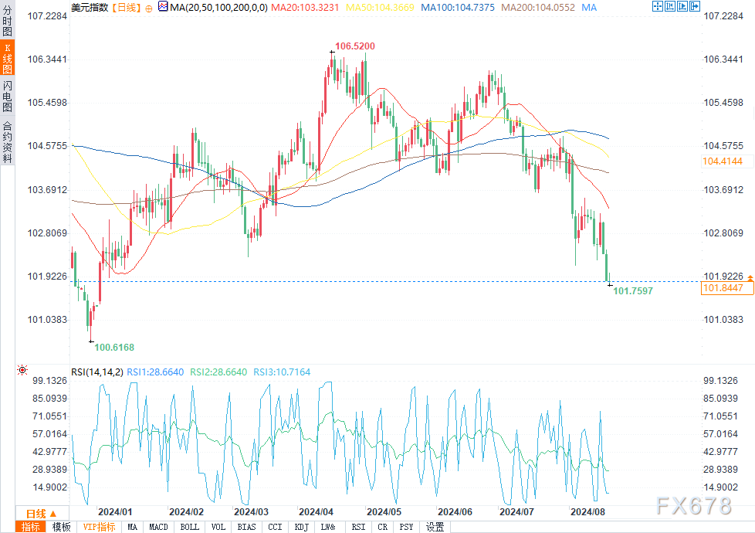This screenshot has height=533, width=755.
Task: Select the LW& indicator button
Action: (328, 527)
